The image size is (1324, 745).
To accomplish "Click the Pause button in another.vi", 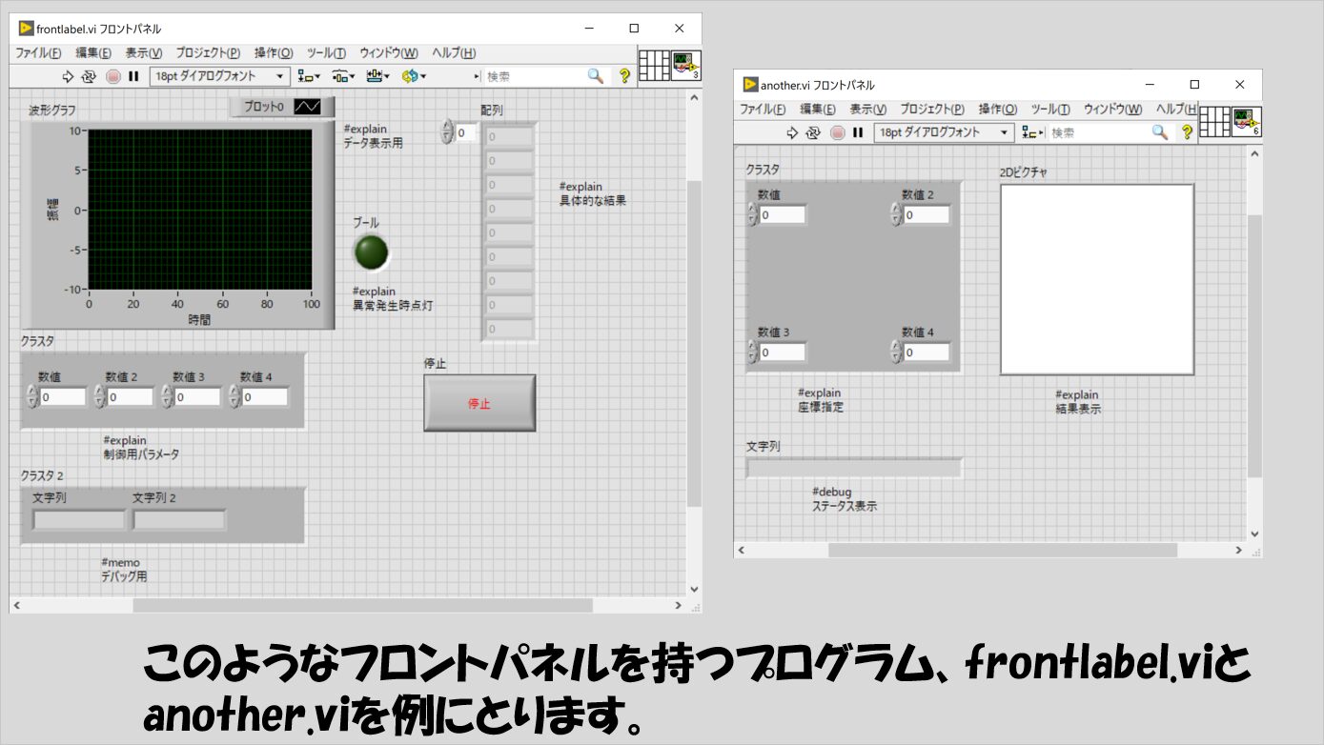I will [x=858, y=132].
